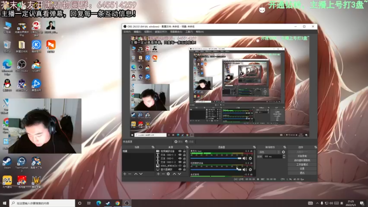Mute the Mic/Aux speaker icon
The width and height of the screenshot is (368, 207).
(245, 158)
